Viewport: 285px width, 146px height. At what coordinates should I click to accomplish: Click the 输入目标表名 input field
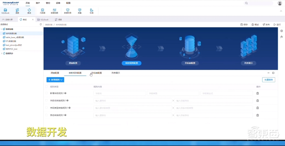213,115
